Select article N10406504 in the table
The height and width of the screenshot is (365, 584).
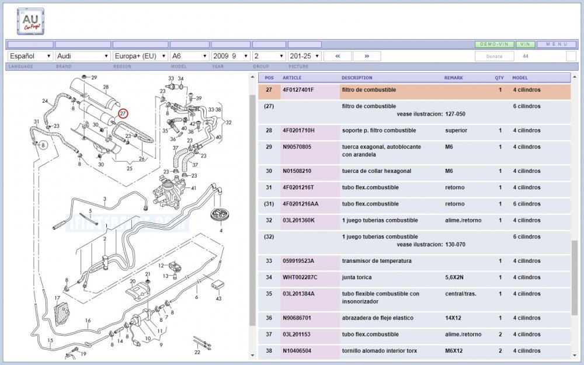[298, 350]
